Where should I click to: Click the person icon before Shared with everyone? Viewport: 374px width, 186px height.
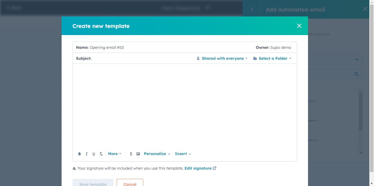198,58
